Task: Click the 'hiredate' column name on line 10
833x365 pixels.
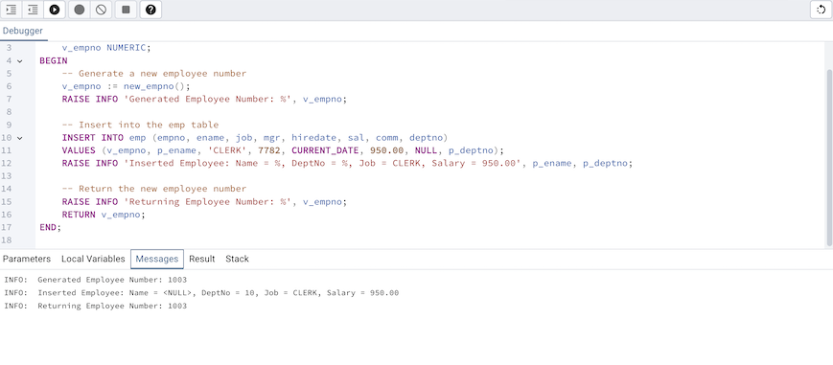Action: pyautogui.click(x=314, y=138)
